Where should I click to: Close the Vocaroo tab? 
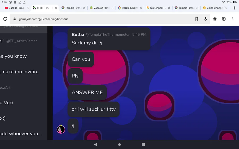coord(113,8)
